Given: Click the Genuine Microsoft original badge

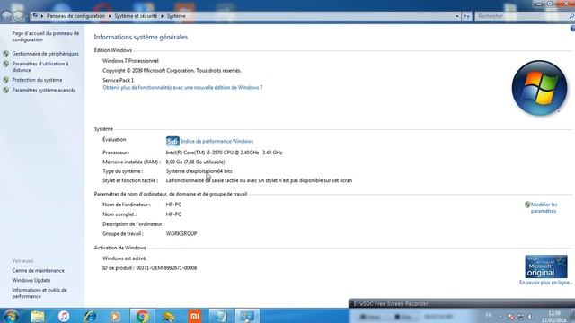Looking at the screenshot, I should coord(545,266).
